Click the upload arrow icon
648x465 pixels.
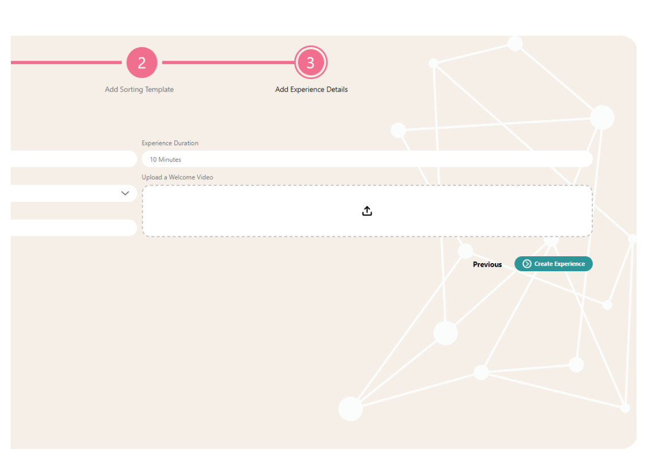point(367,211)
